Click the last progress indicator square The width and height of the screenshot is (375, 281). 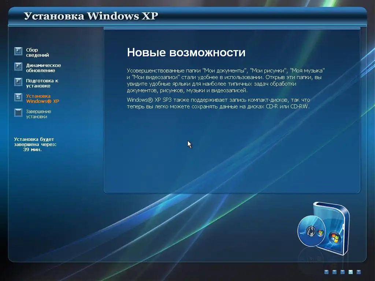[359, 272]
